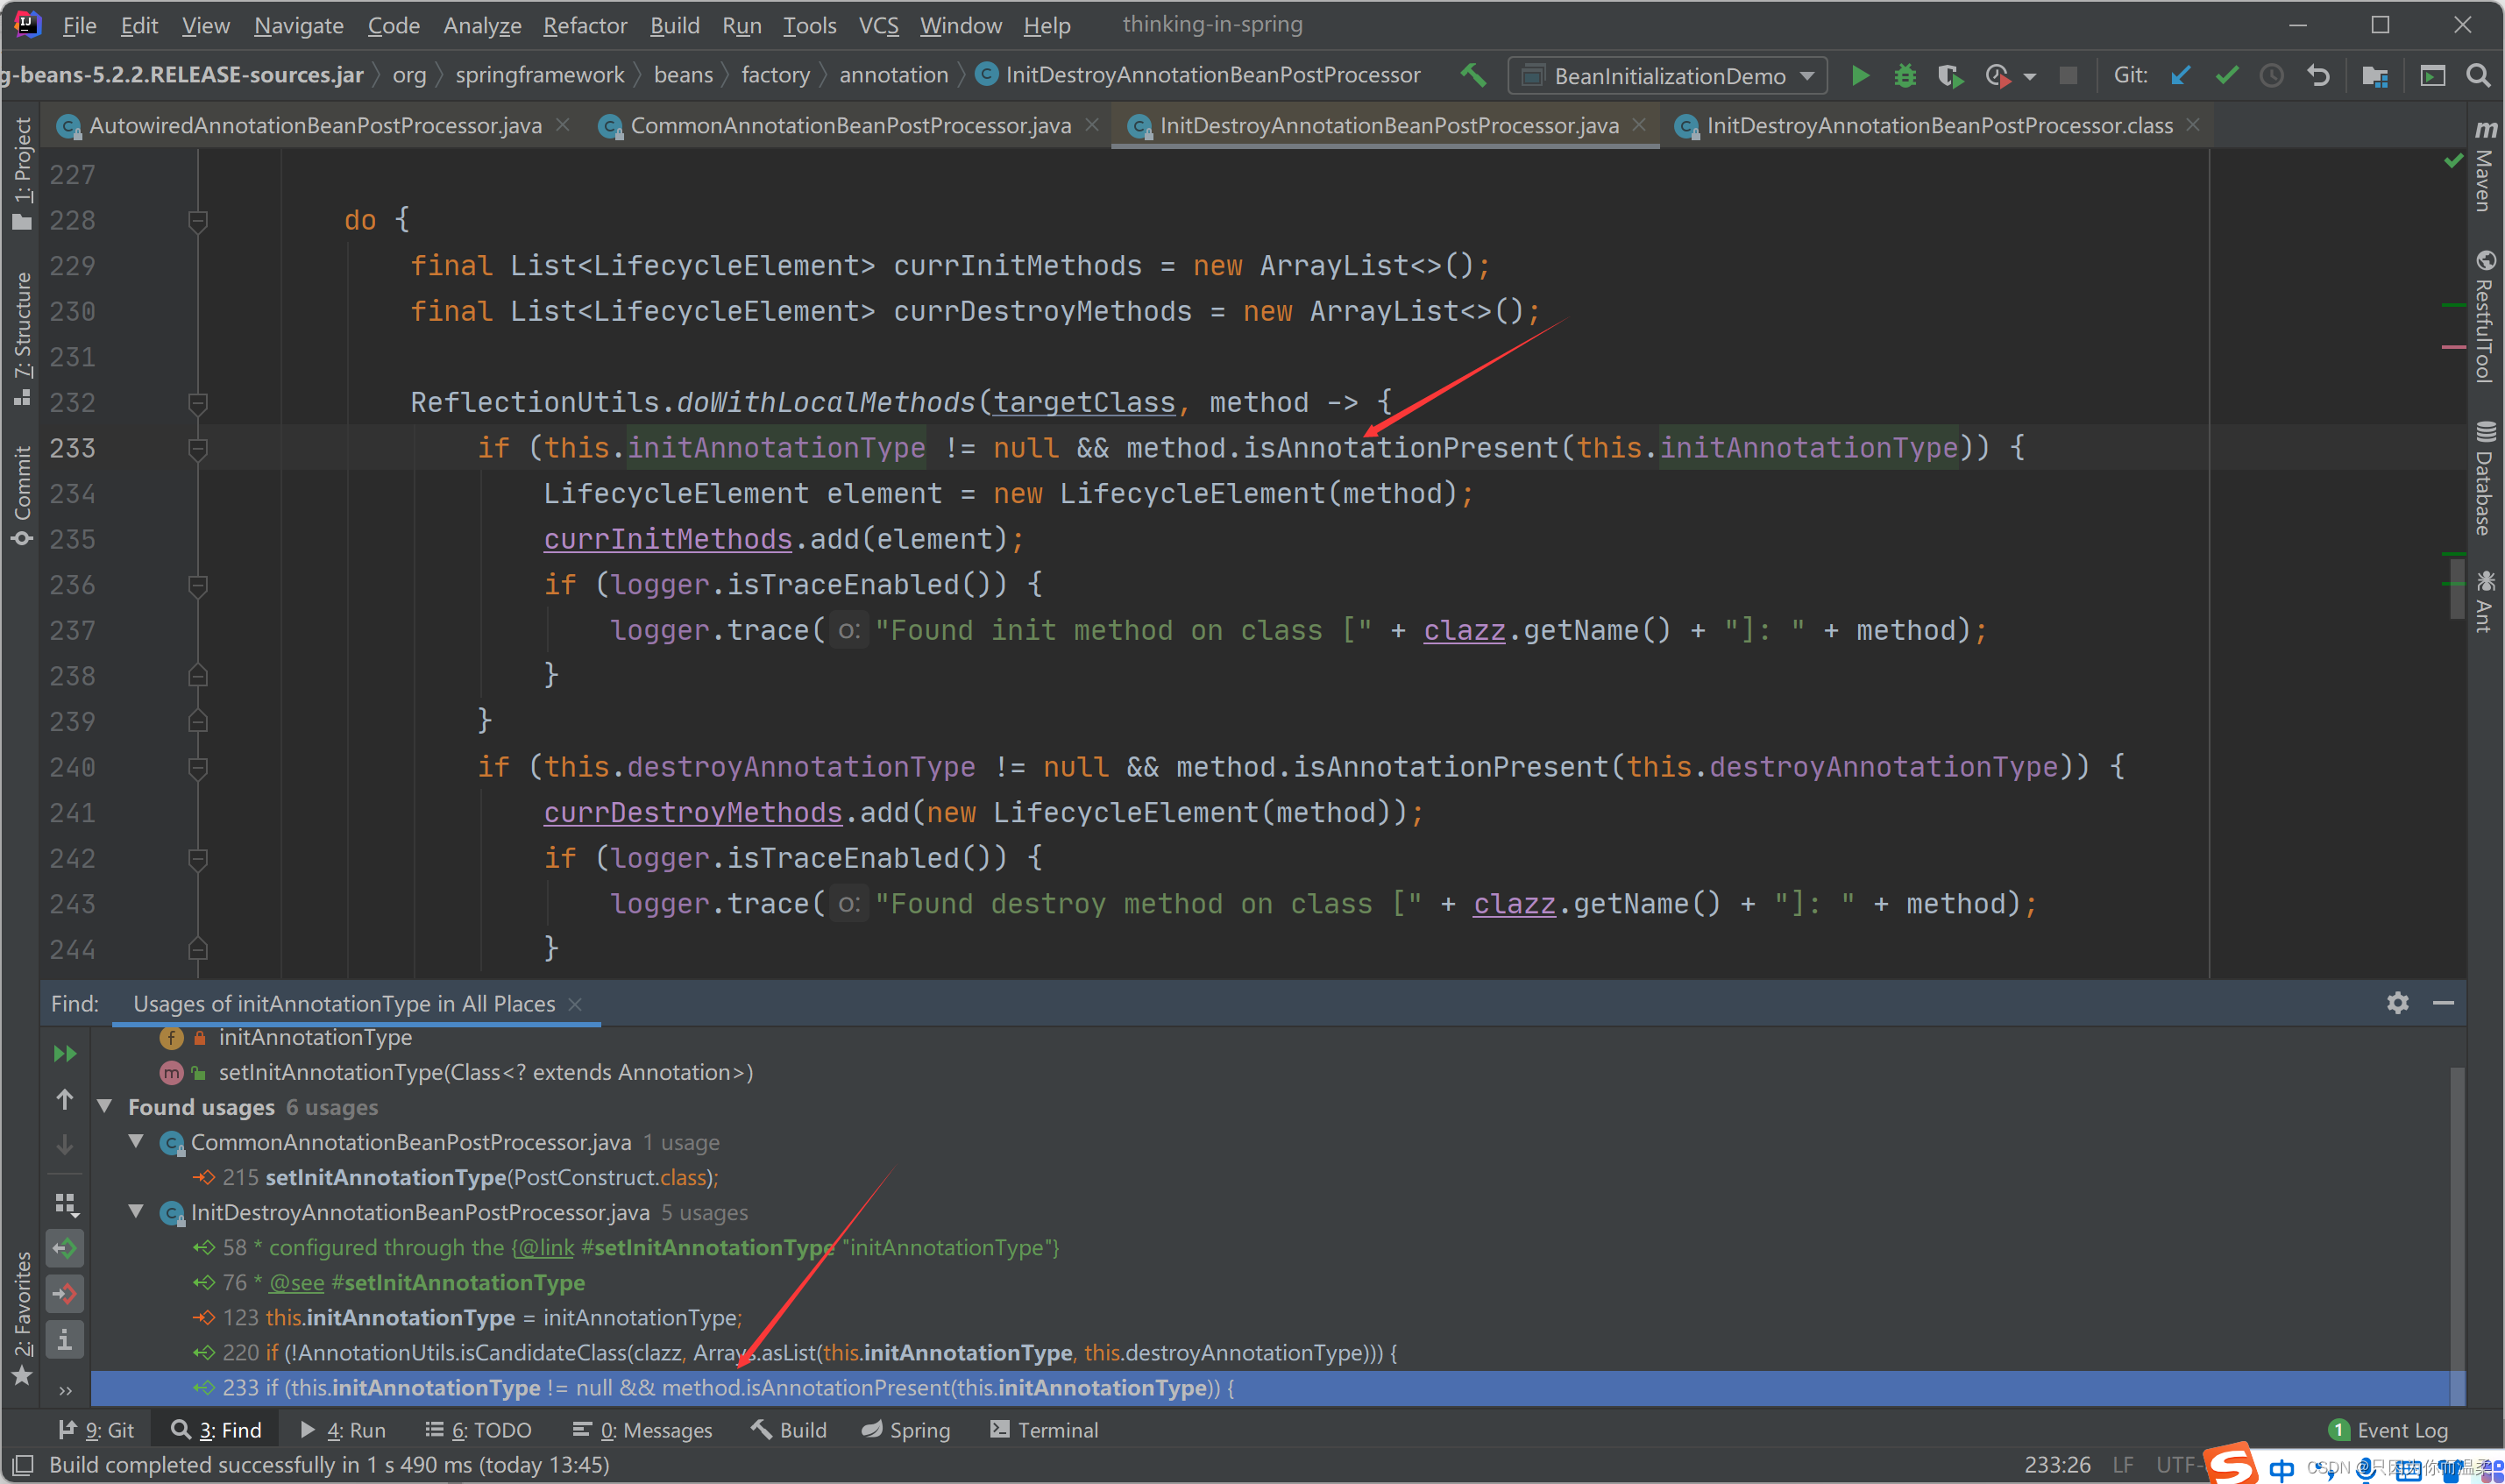Toggle the usage info preview button
The height and width of the screenshot is (1484, 2505).
[x=65, y=1338]
